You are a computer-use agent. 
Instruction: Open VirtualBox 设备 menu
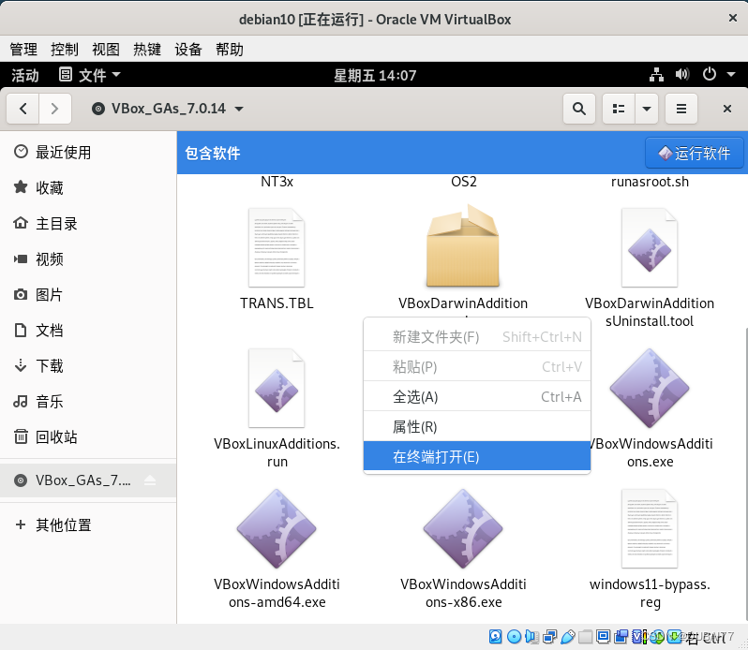coord(188,49)
